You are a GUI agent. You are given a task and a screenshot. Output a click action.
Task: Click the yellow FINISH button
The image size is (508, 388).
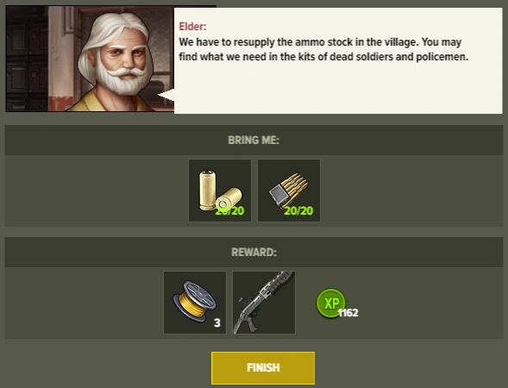(x=263, y=368)
